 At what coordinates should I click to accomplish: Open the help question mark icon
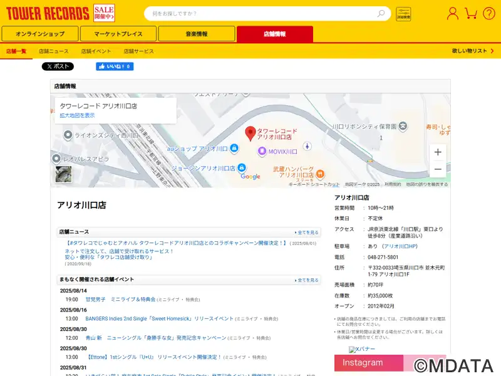pyautogui.click(x=489, y=13)
